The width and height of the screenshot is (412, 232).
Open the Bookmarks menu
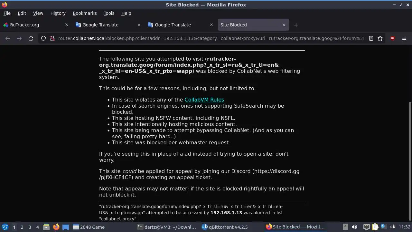[x=85, y=13]
